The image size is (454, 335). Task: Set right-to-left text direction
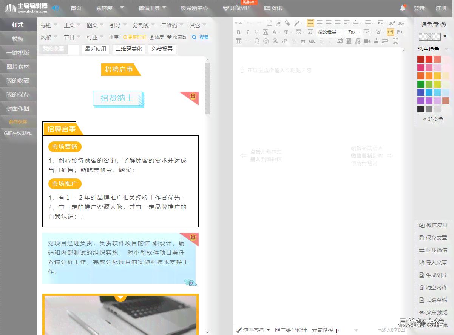400,32
